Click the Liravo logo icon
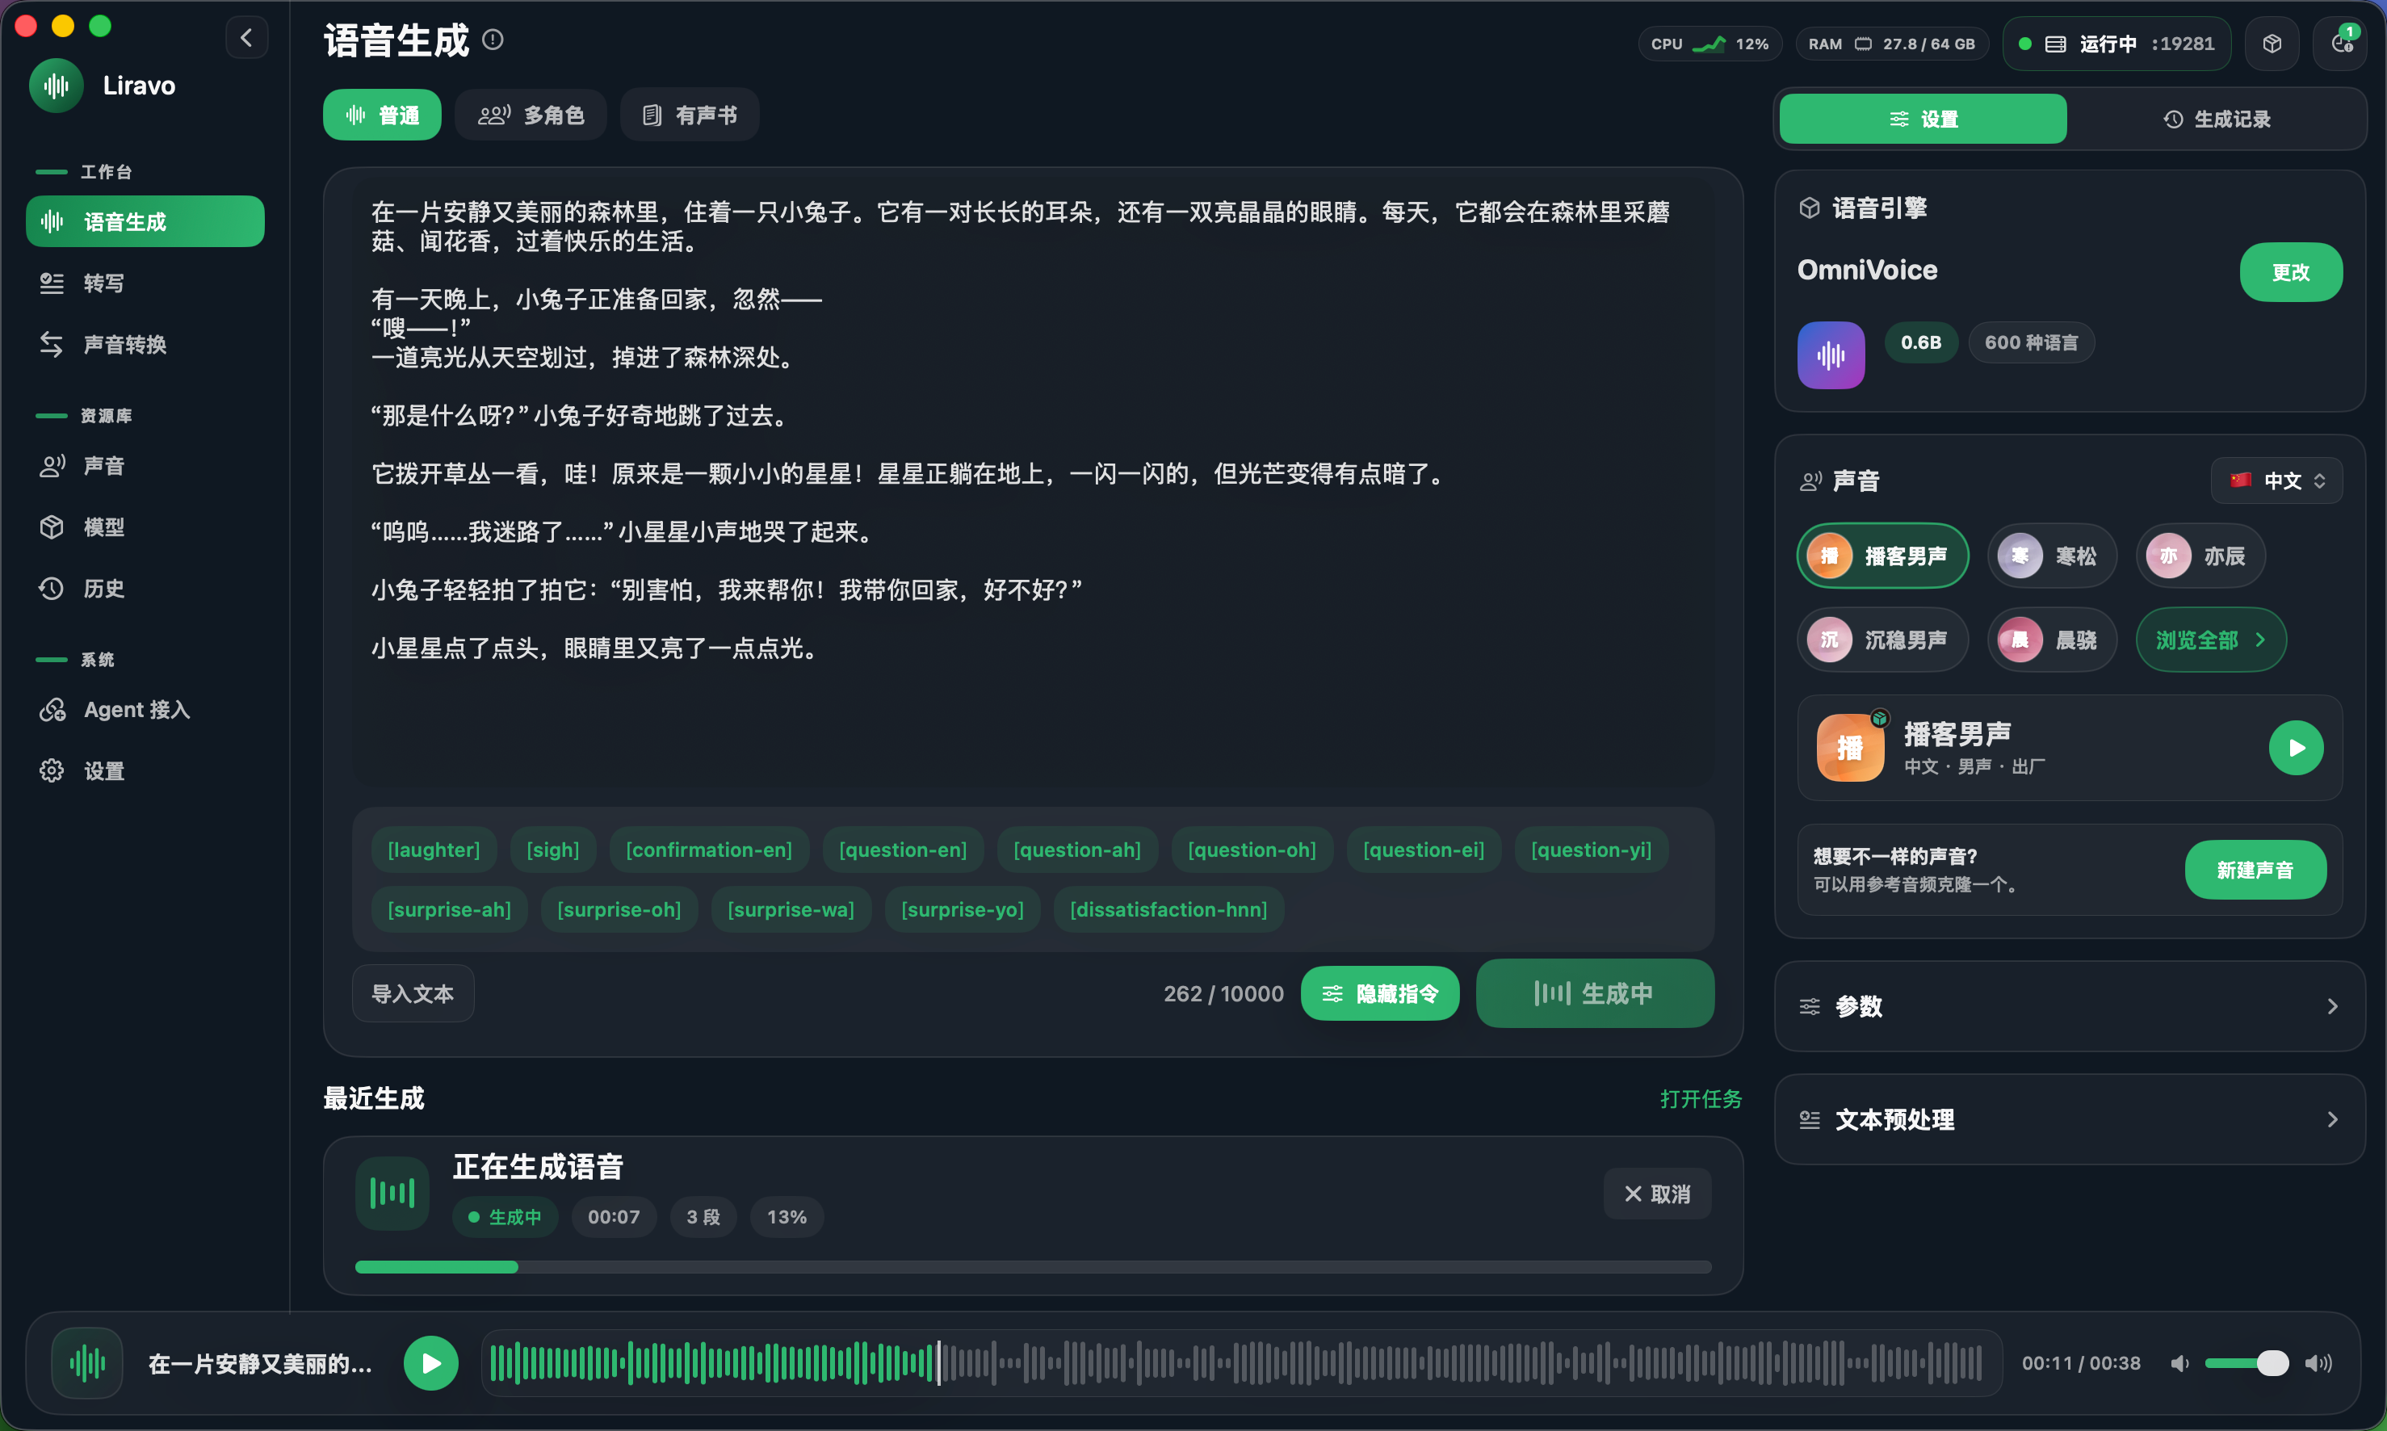2387x1431 pixels. [56, 86]
